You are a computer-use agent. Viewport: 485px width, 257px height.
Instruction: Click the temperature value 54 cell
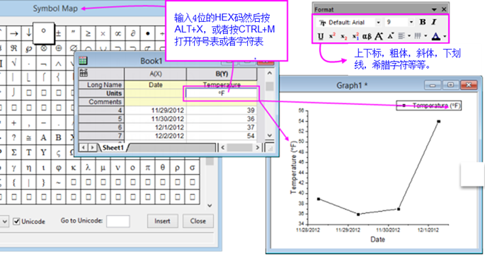point(222,136)
